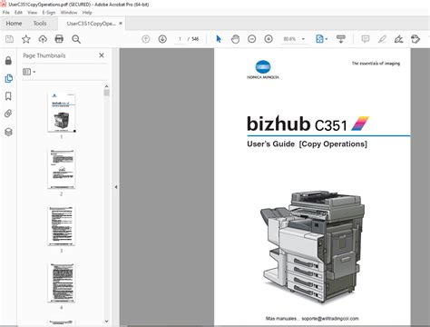
Task: Zoom out with minus circle icon
Action: pyautogui.click(x=251, y=39)
